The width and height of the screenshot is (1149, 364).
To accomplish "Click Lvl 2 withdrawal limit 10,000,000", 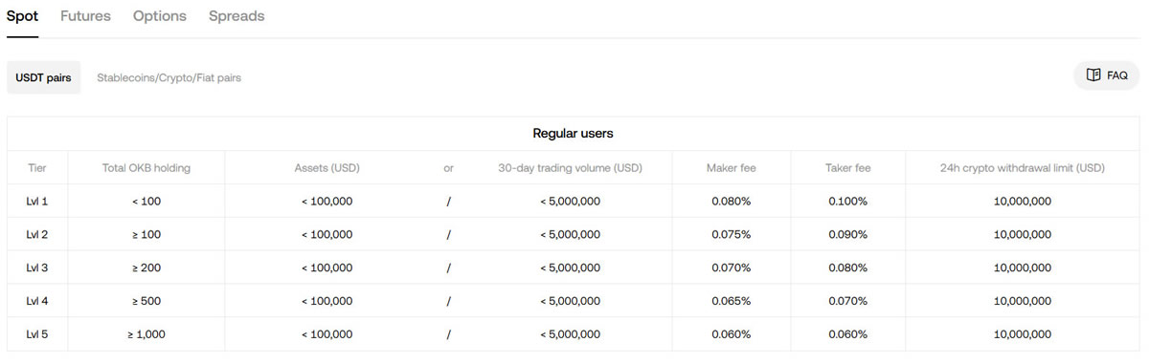I will coord(1022,234).
